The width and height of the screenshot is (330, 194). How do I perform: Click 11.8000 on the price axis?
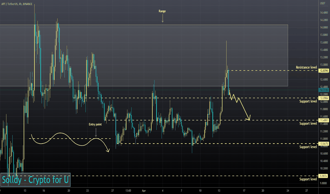click(x=324, y=109)
